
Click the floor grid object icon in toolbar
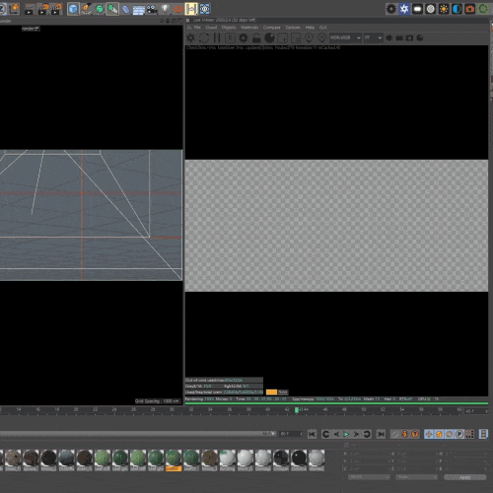click(x=139, y=10)
